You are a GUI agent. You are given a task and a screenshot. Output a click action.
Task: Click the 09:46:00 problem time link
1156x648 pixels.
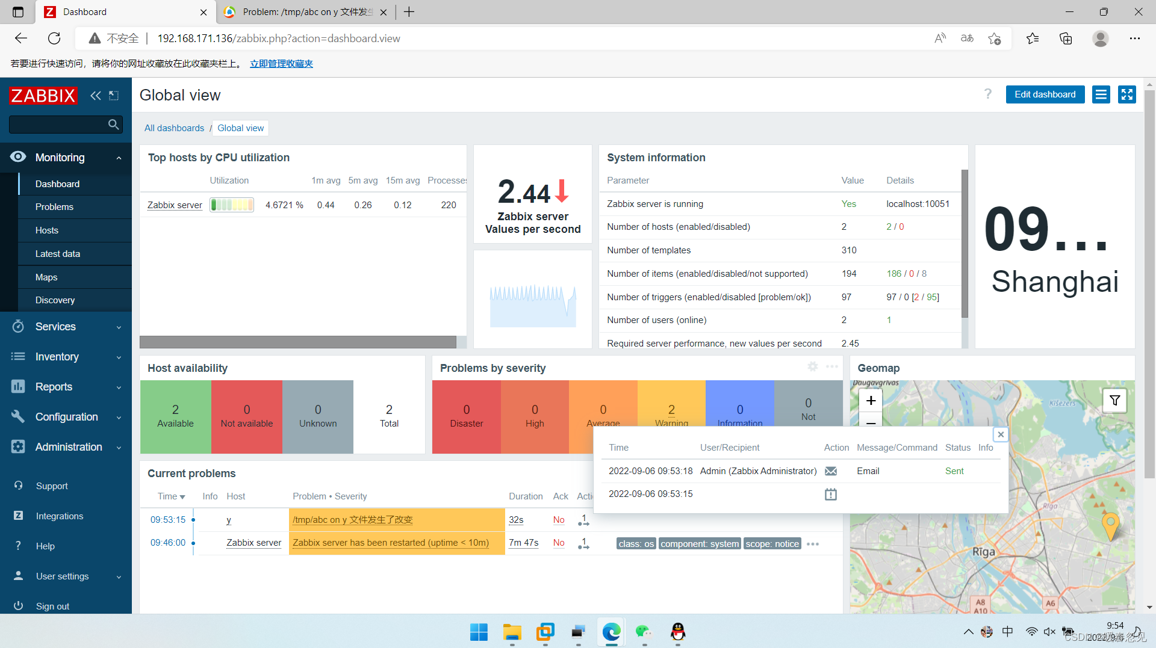[168, 543]
